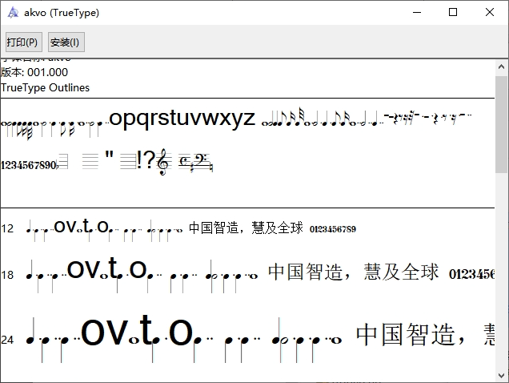Click the 'opqrstuvwxyz' alphabet sample
This screenshot has width=509, height=383.
[182, 119]
